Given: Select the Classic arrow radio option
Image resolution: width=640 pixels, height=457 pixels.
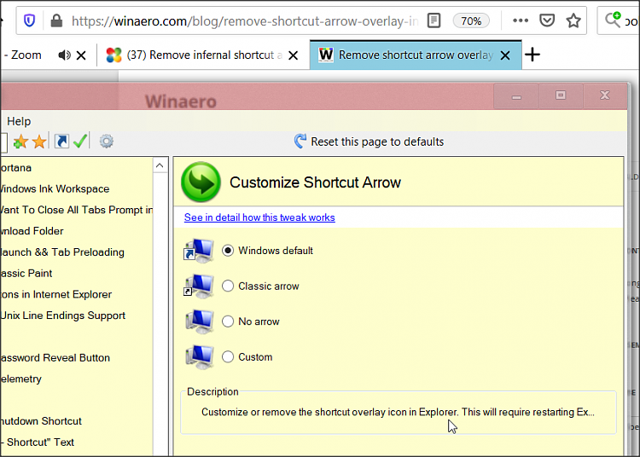Looking at the screenshot, I should [x=228, y=286].
